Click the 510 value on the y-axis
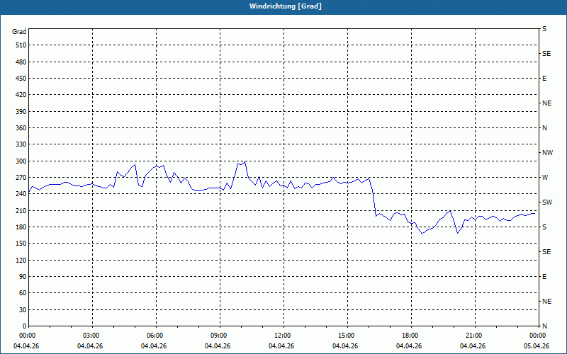Screen dimensions: 567x354 21,45
